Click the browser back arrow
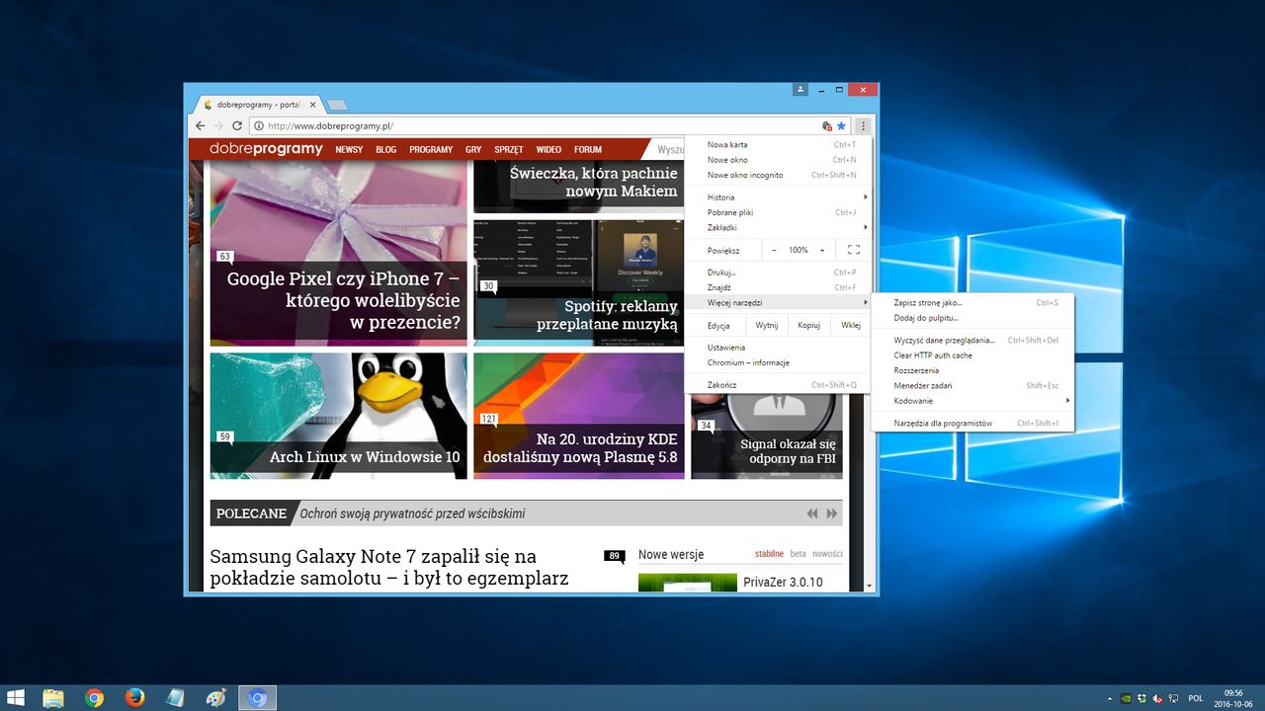Viewport: 1265px width, 711px height. tap(201, 125)
